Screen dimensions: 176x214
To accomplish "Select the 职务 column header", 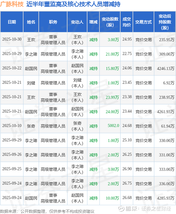I will [53, 22].
